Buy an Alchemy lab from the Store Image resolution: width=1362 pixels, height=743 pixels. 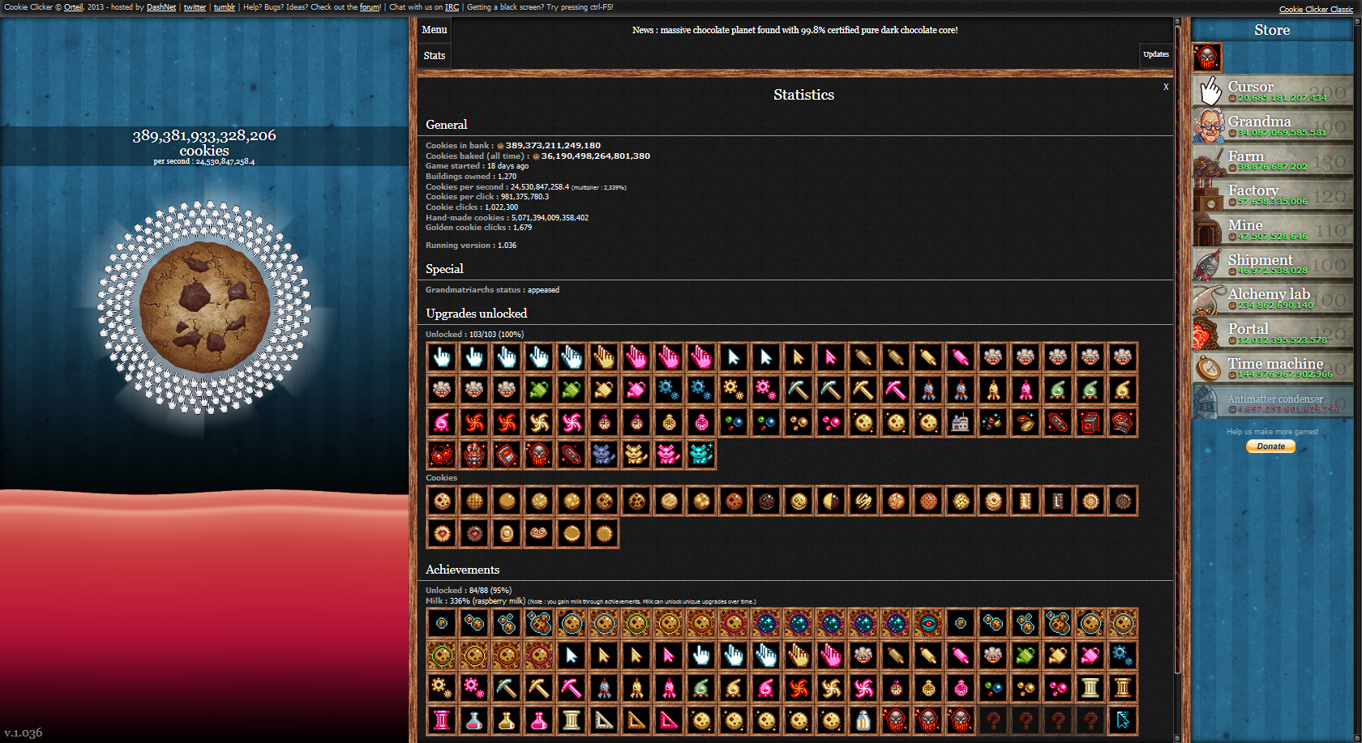point(1272,299)
